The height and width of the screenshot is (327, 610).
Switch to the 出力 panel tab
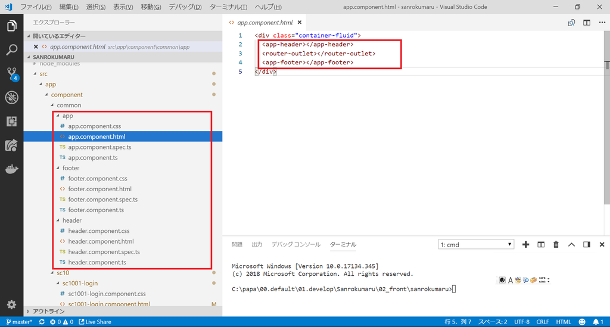(257, 244)
